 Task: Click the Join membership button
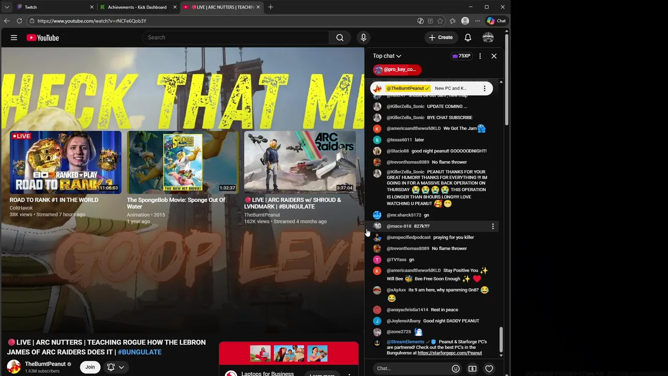point(90,367)
